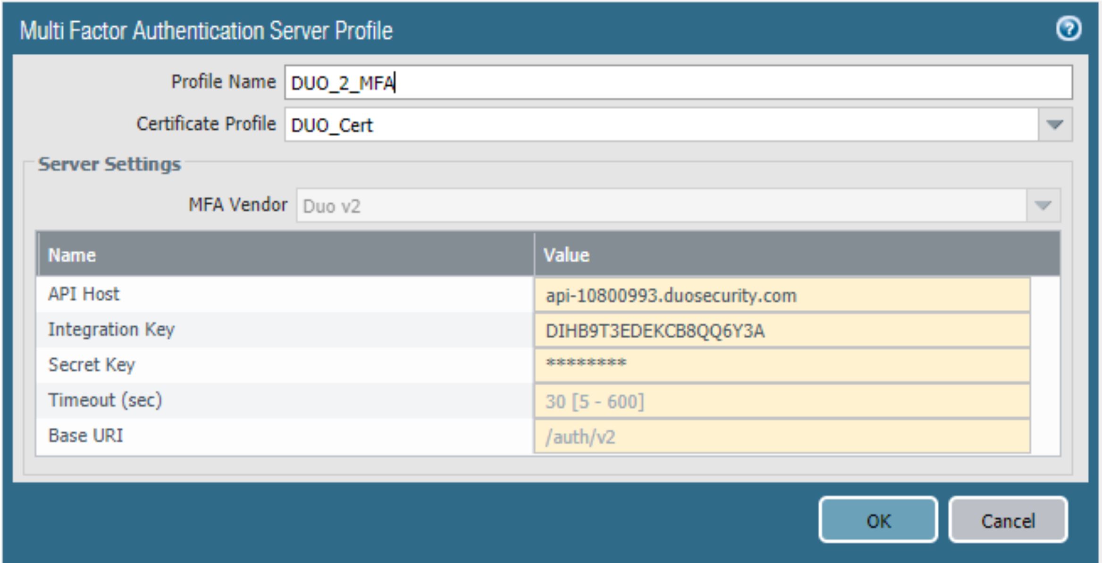Click the Name column header

click(x=71, y=254)
